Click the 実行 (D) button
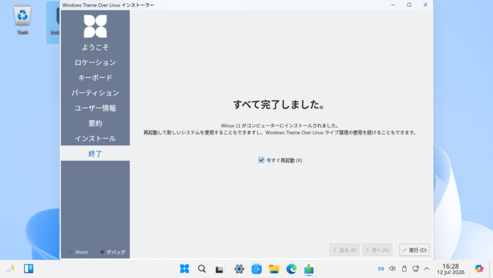Screen dimensions: 493x278 [414, 250]
